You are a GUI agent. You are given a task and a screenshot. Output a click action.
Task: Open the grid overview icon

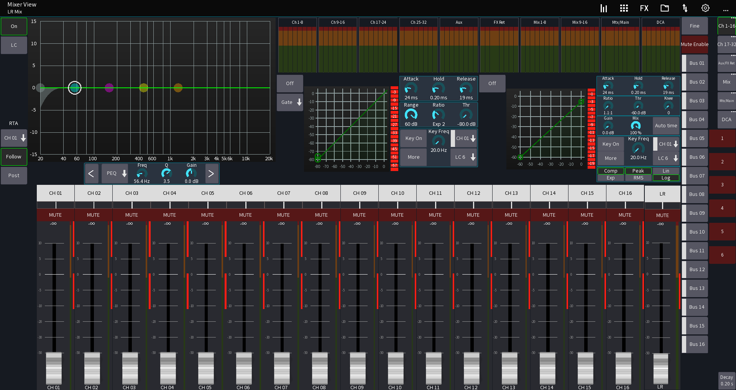tap(624, 8)
